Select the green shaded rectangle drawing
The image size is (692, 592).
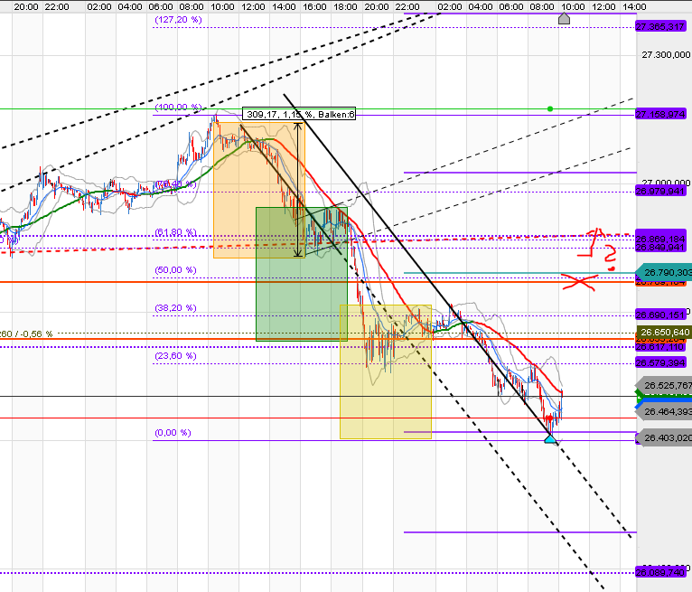pos(302,274)
